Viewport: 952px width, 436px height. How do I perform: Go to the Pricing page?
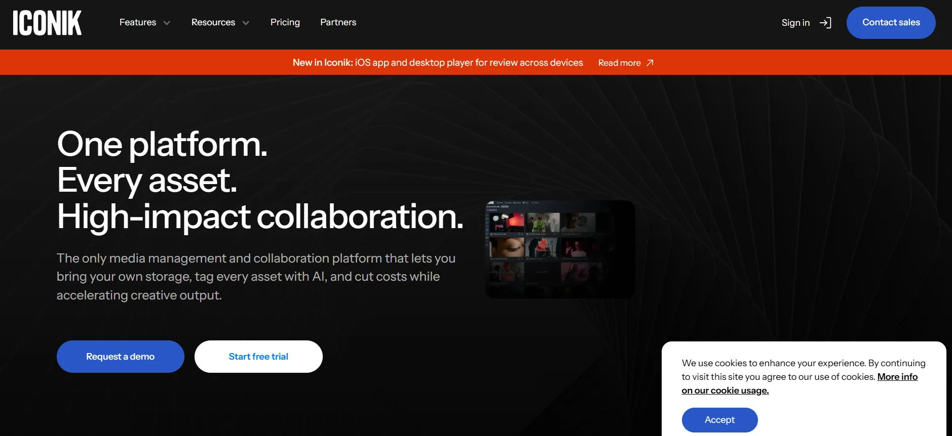point(285,22)
